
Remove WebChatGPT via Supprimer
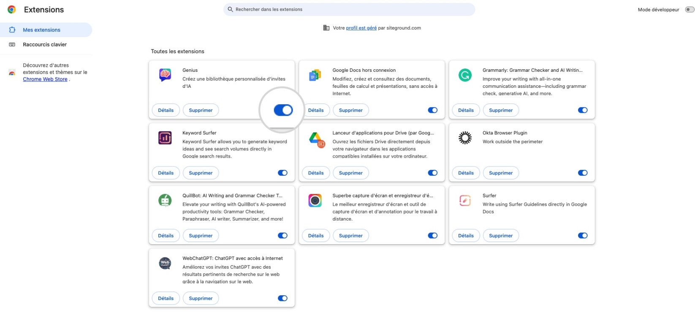(201, 298)
